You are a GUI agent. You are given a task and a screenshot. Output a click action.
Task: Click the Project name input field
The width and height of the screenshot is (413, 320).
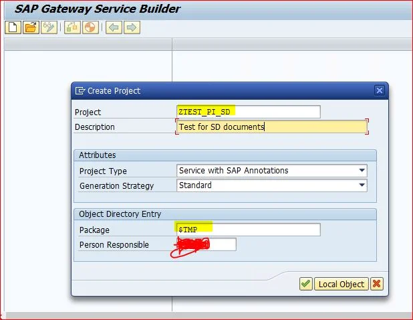249,112
